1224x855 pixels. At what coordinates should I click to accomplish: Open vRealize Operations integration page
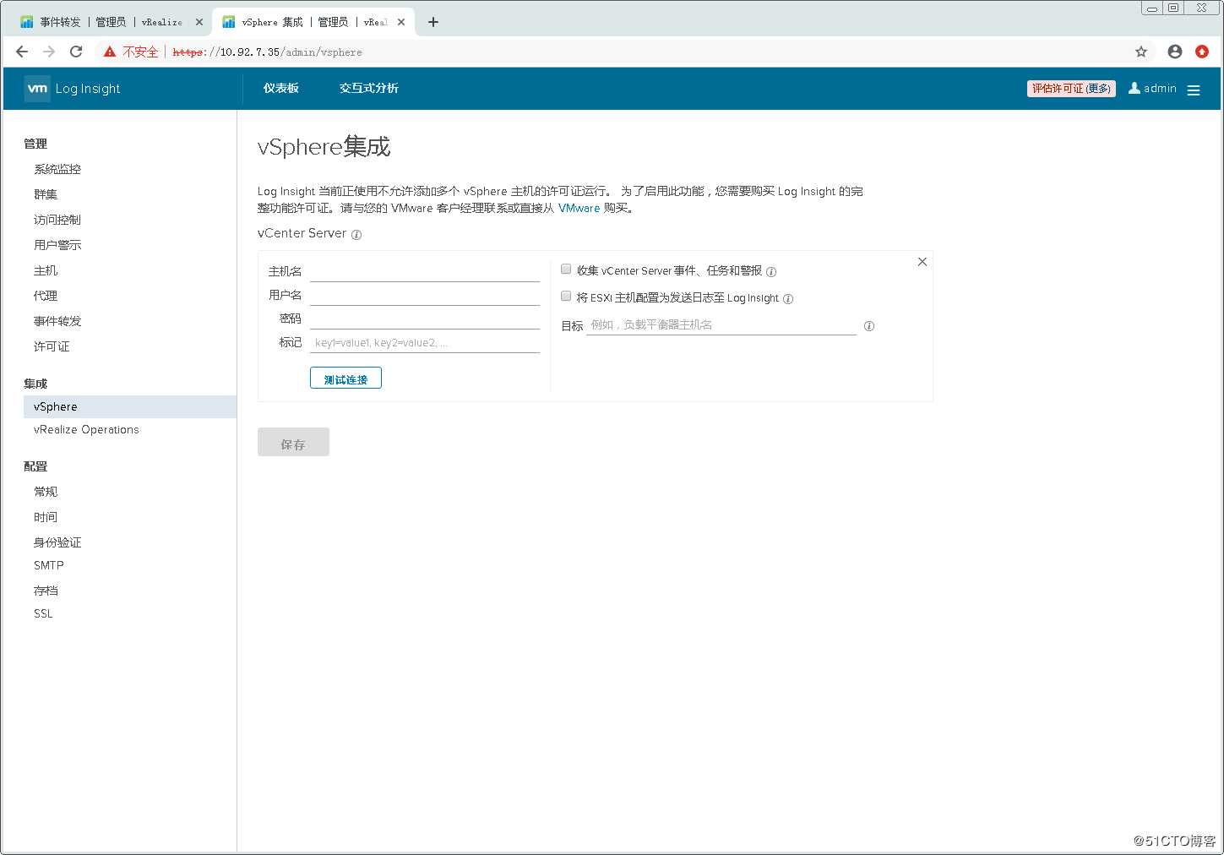click(x=86, y=429)
